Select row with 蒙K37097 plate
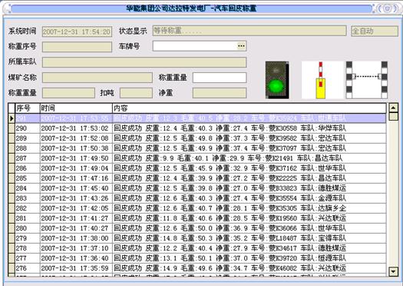The width and height of the screenshot is (403, 286). [197, 148]
